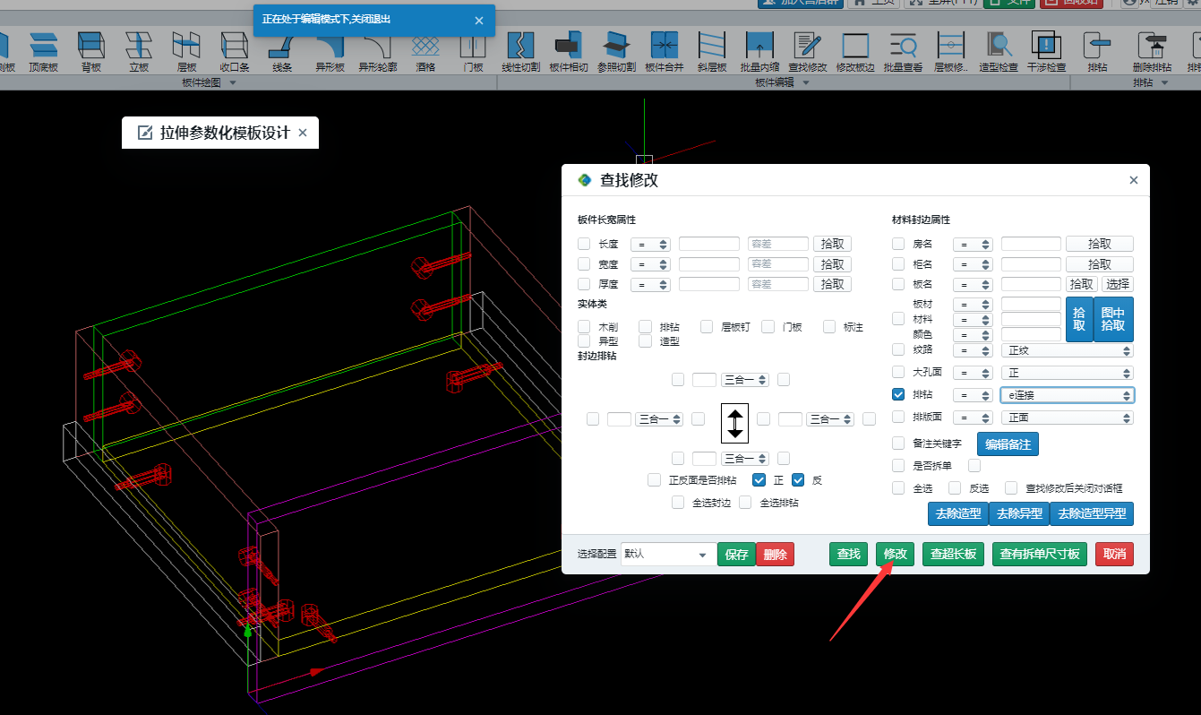Expand the 选择配置 默认 combo box
This screenshot has width=1201, height=715.
668,555
